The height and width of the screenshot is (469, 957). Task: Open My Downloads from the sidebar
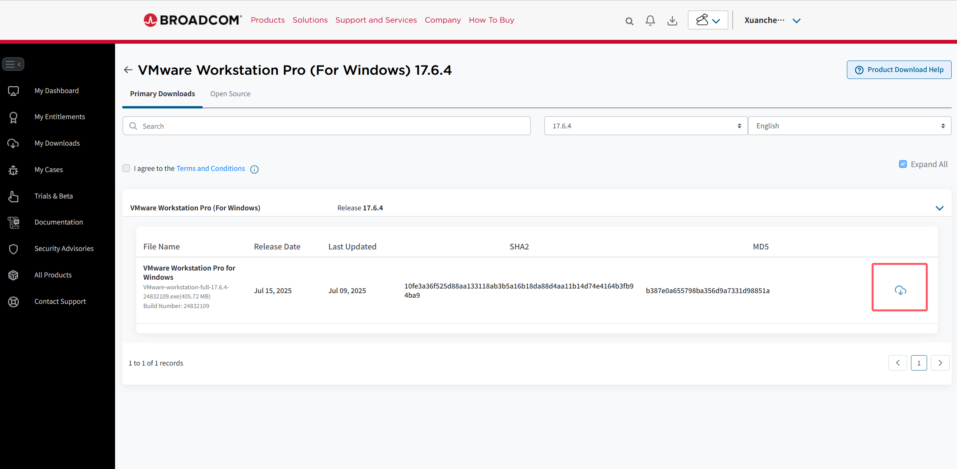click(57, 143)
